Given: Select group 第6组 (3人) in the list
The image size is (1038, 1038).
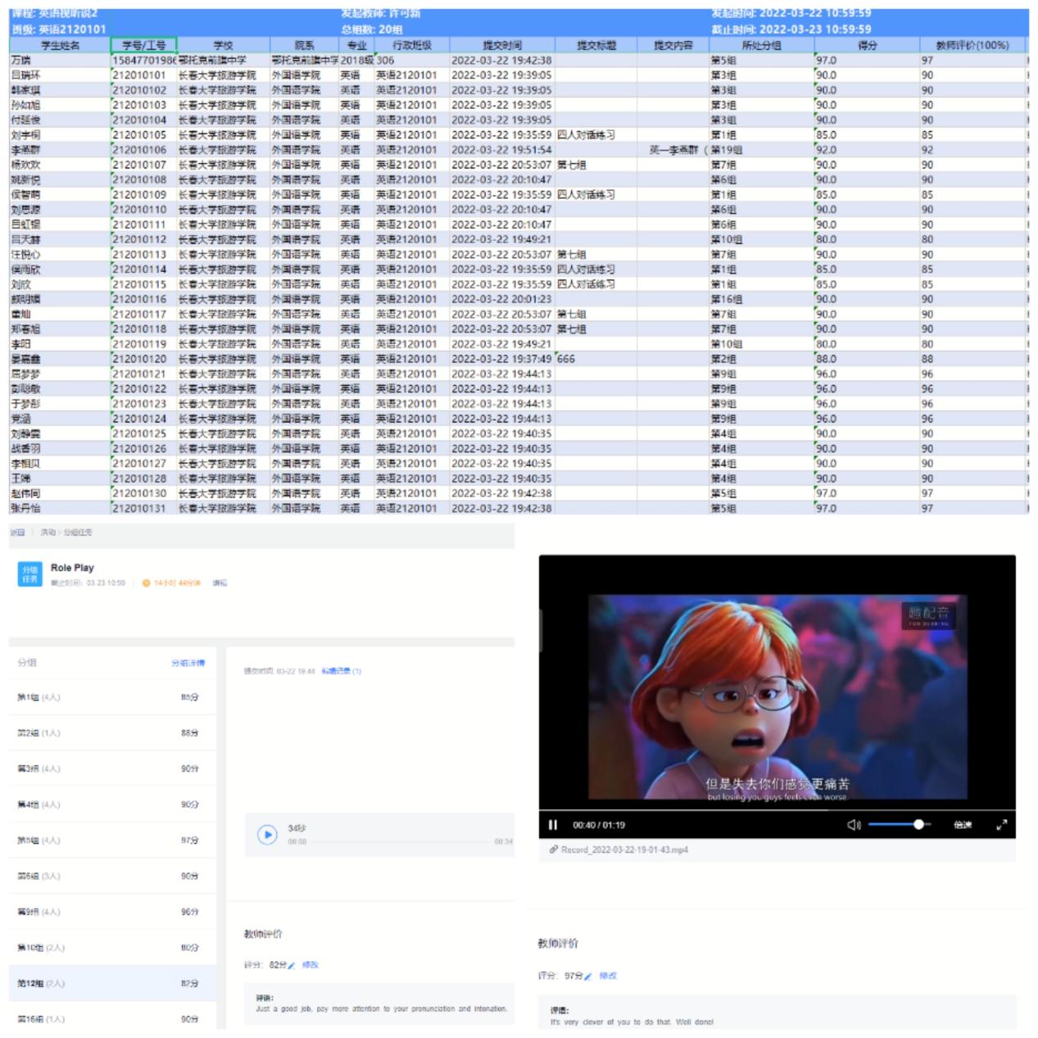Looking at the screenshot, I should point(112,876).
